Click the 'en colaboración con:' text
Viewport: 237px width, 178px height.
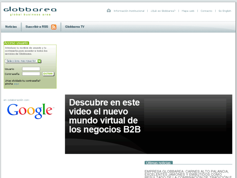[17, 100]
